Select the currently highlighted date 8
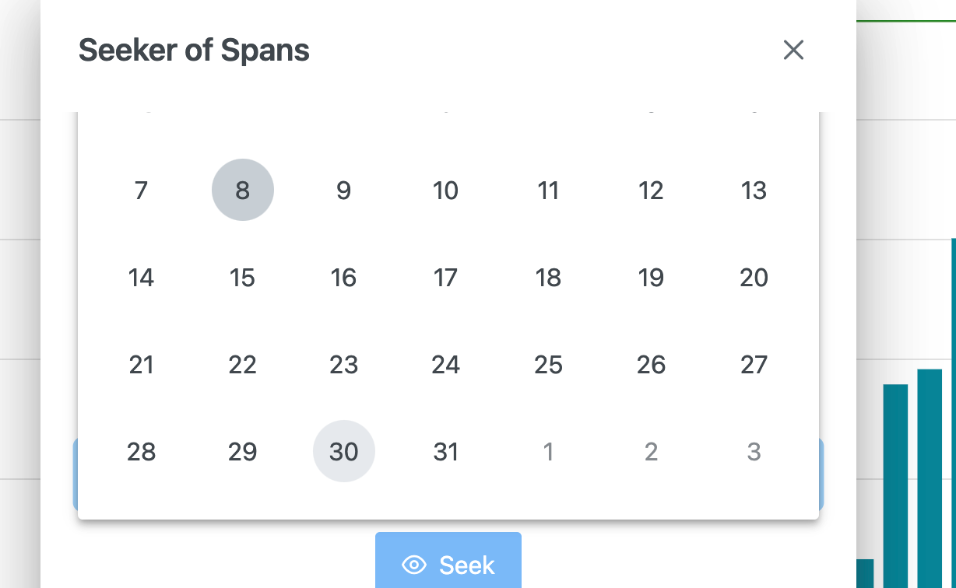The image size is (956, 588). (243, 190)
